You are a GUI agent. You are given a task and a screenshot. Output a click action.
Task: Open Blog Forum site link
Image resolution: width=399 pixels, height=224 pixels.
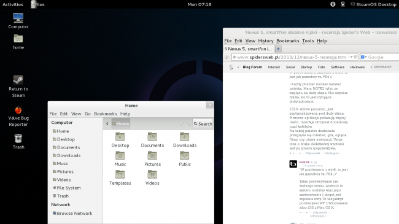tap(252, 67)
